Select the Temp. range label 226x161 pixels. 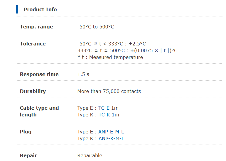click(x=36, y=27)
